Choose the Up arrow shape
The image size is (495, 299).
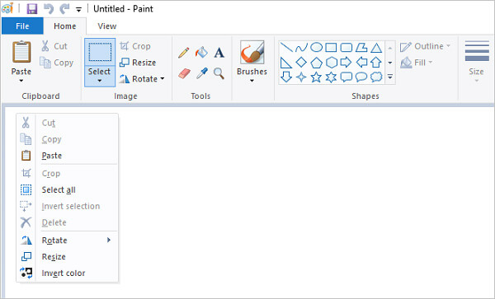click(x=376, y=63)
